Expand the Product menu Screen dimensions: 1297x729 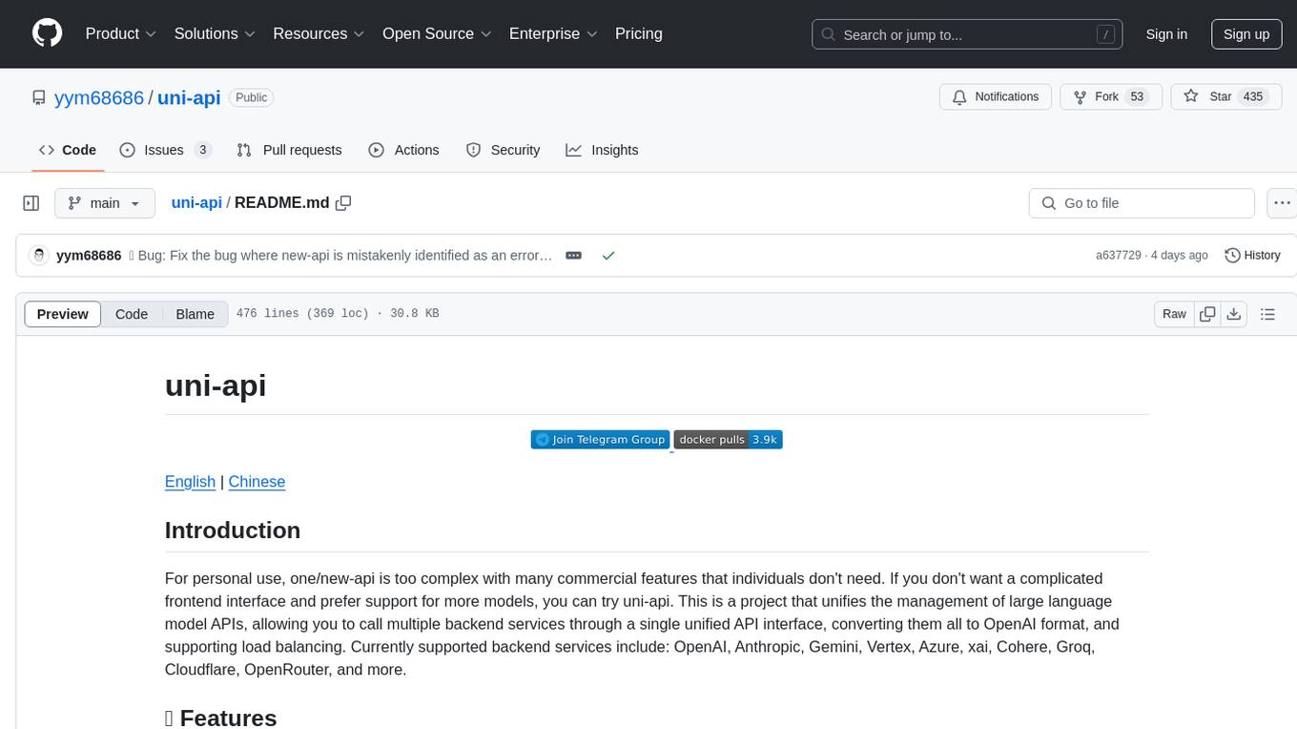pyautogui.click(x=121, y=33)
